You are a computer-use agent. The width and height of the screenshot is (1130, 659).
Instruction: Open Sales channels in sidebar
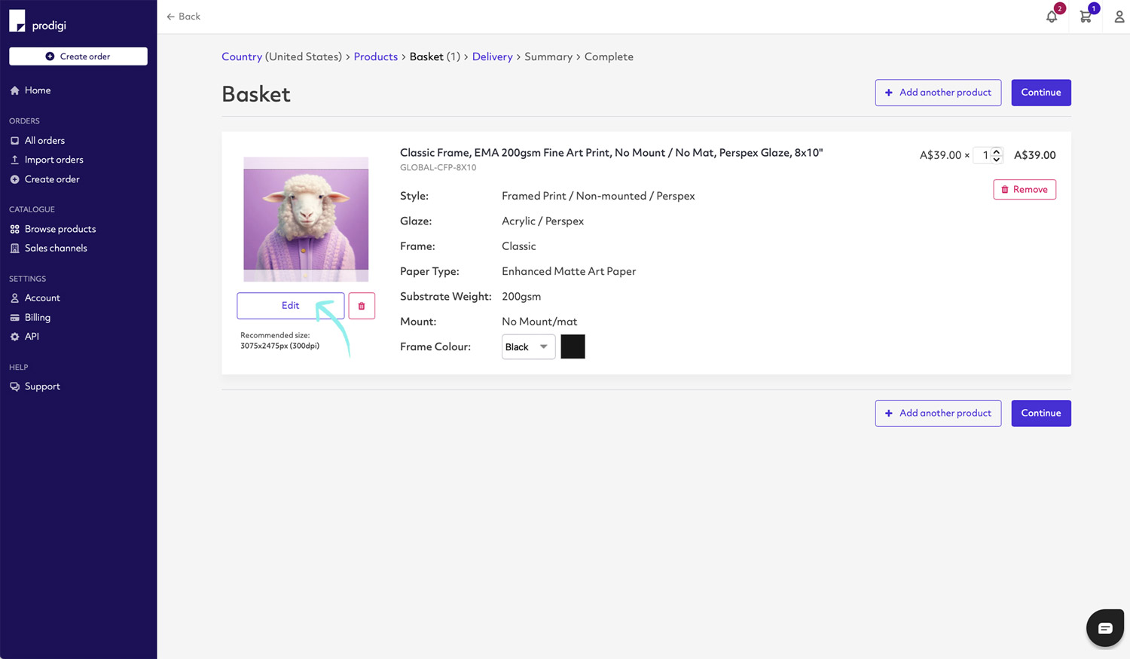[x=55, y=249]
